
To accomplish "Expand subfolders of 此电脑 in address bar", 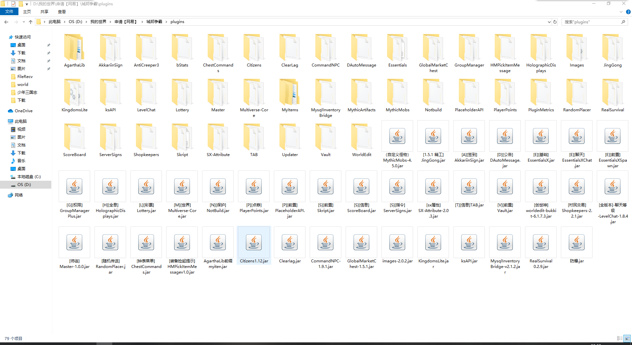I will [65, 22].
